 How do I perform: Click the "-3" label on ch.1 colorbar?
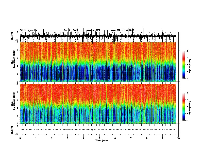(x=187, y=51)
